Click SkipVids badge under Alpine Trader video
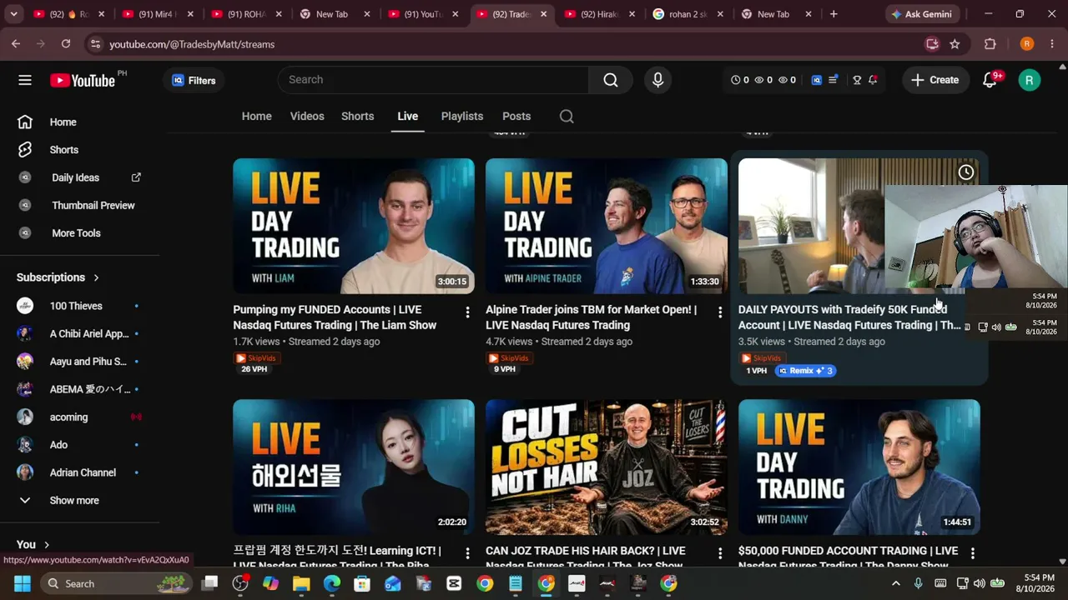 click(x=510, y=358)
